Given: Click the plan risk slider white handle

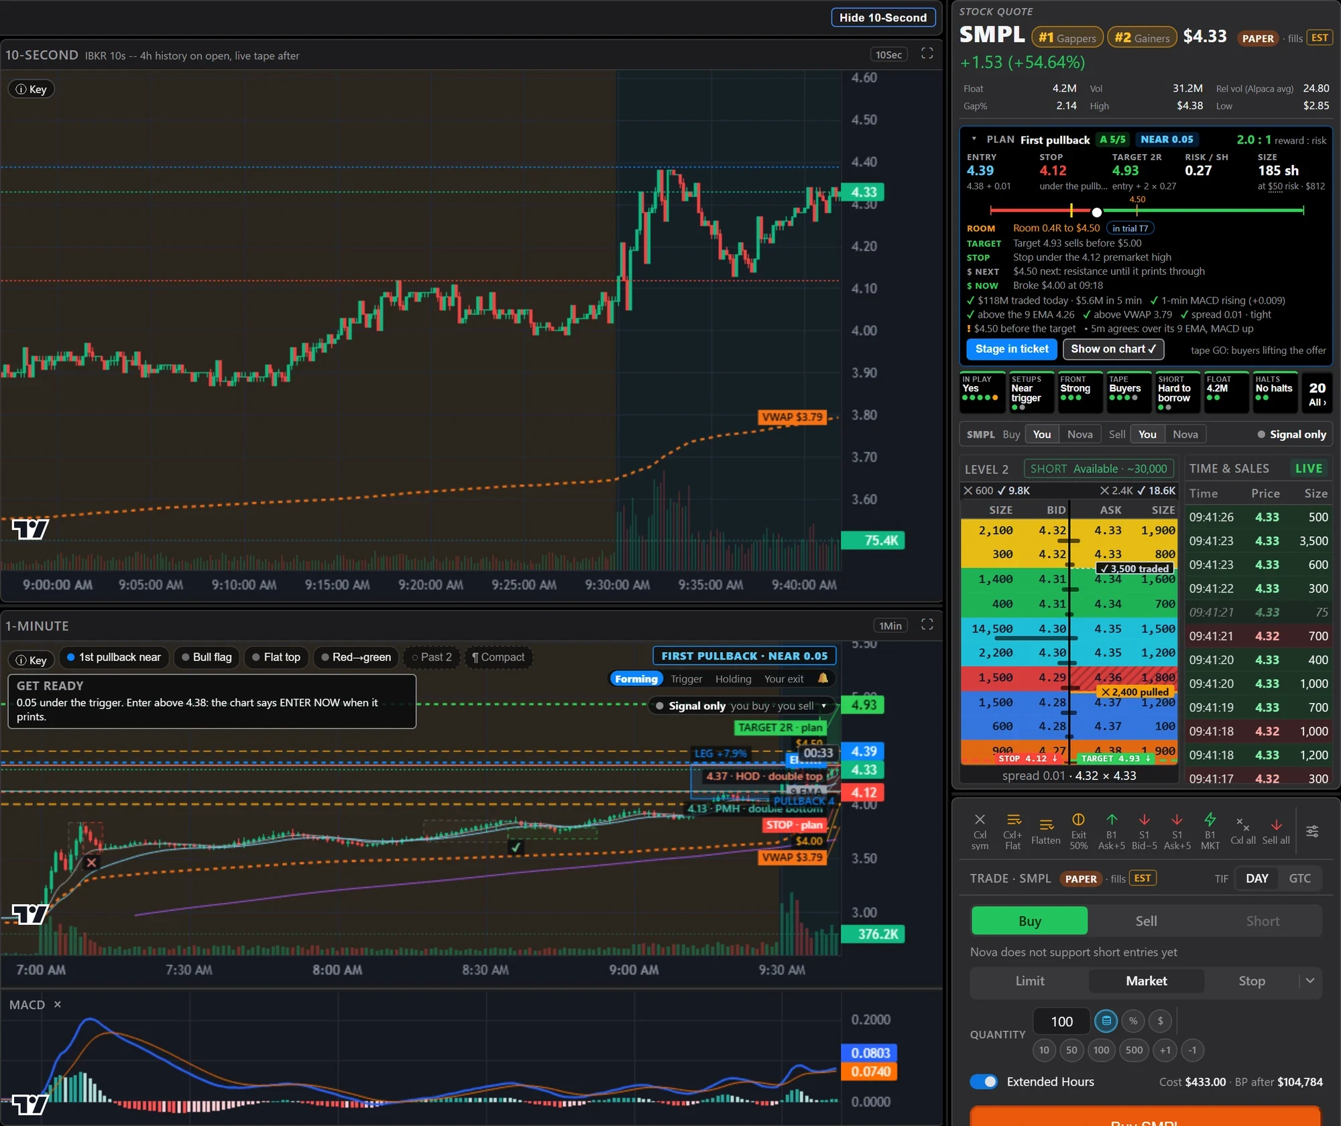Looking at the screenshot, I should tap(1096, 212).
